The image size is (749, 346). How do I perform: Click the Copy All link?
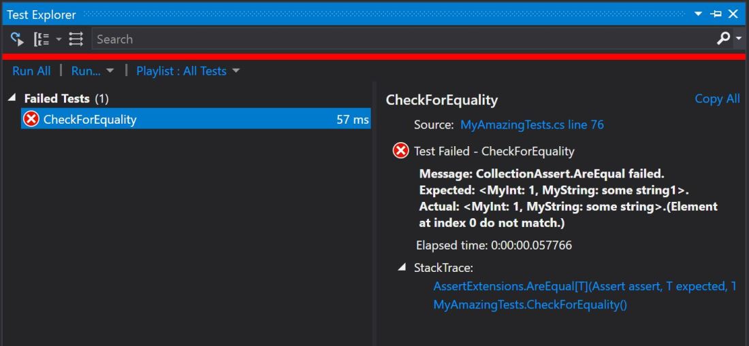coord(717,99)
